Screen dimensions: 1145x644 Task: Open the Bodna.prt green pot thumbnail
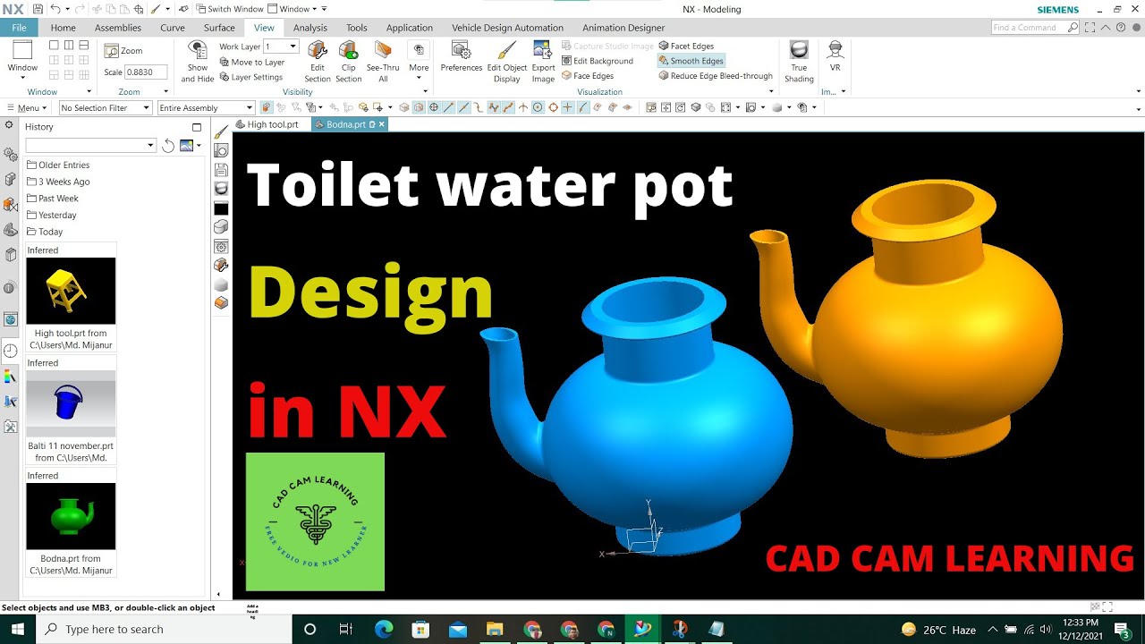click(71, 516)
